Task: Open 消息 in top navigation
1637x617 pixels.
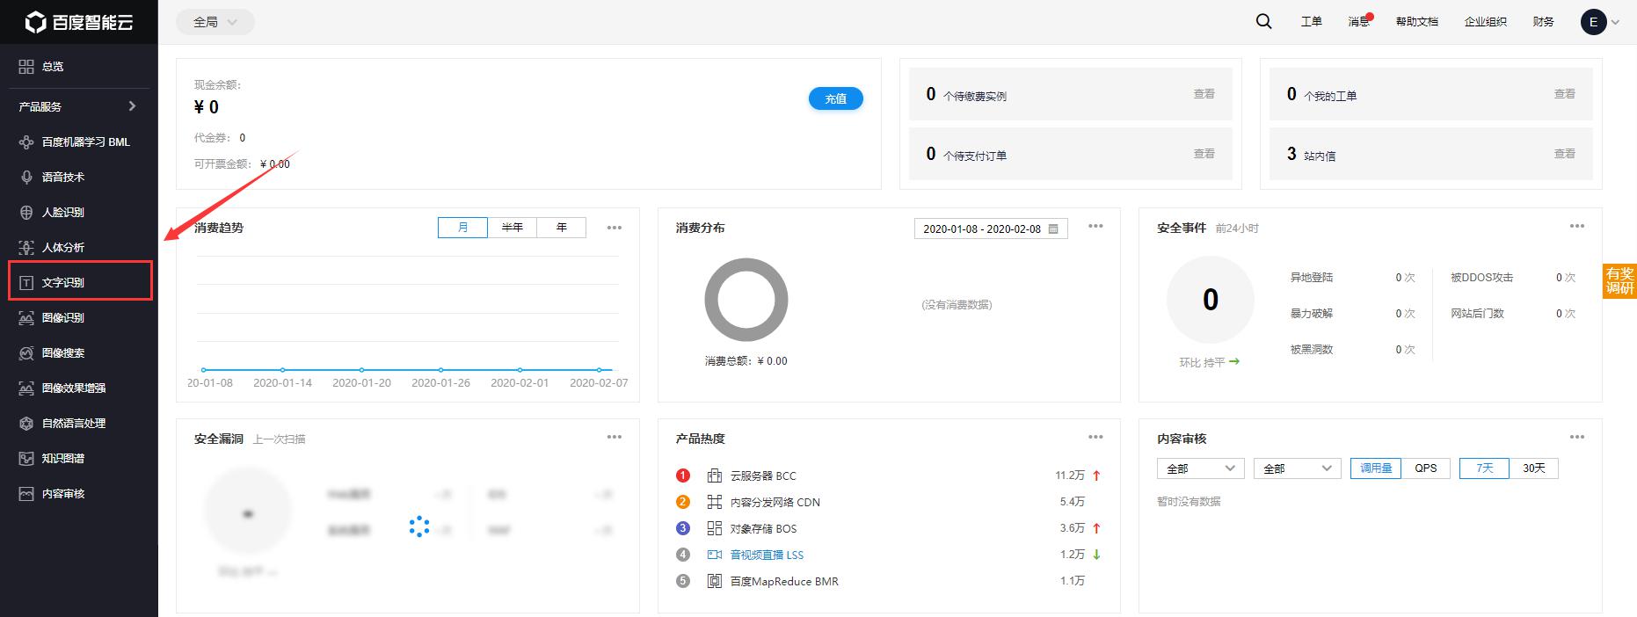Action: [x=1358, y=22]
